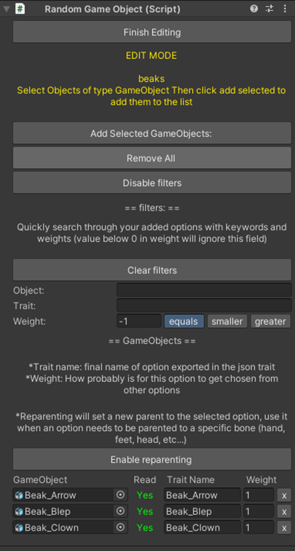Click the Weight filter value field
This screenshot has height=551, width=295.
click(x=139, y=321)
